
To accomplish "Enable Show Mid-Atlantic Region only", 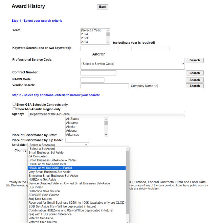I will [14, 109].
